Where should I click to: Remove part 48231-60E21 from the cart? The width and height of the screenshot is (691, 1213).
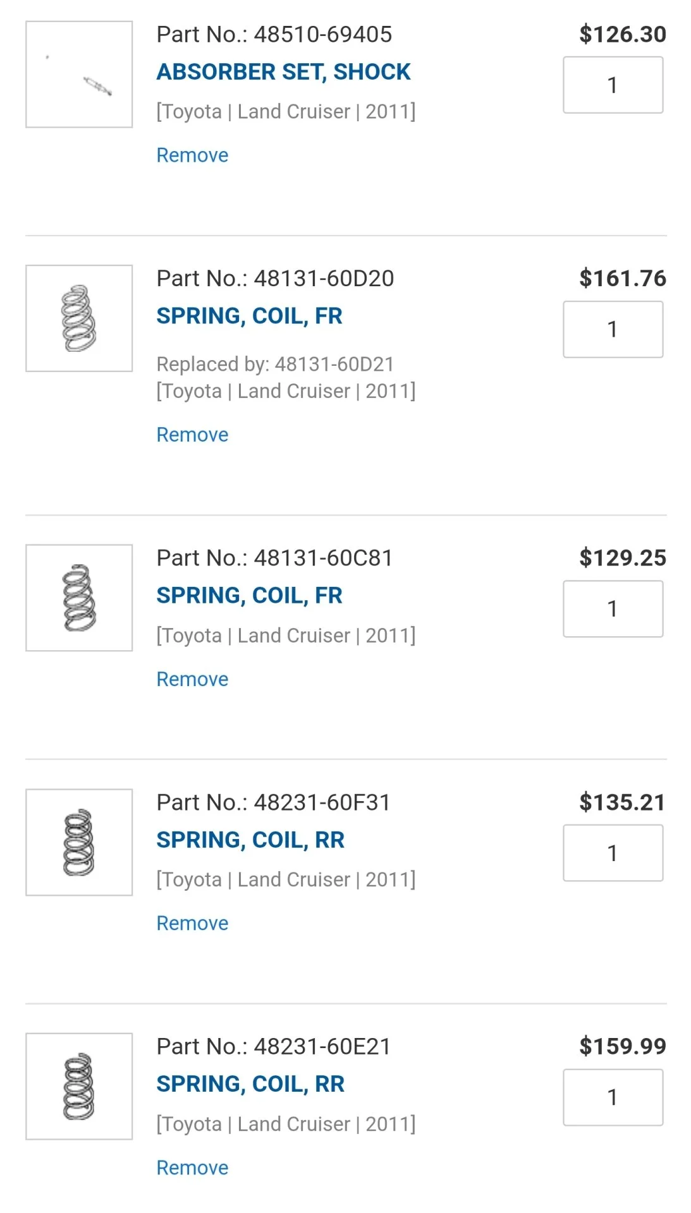click(192, 1168)
